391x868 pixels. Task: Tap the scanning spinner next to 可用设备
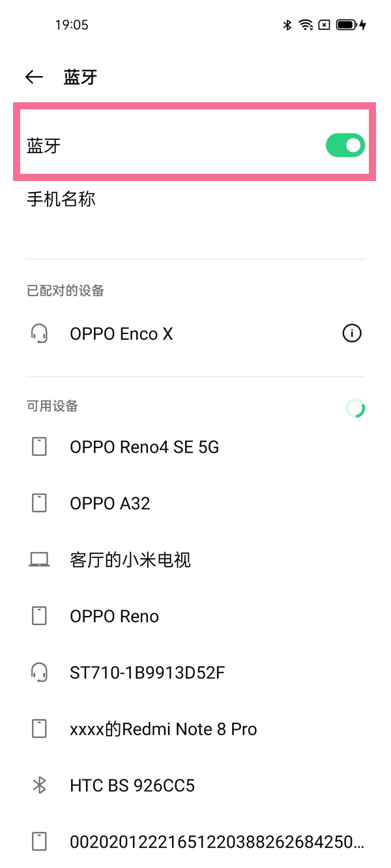[x=355, y=408]
